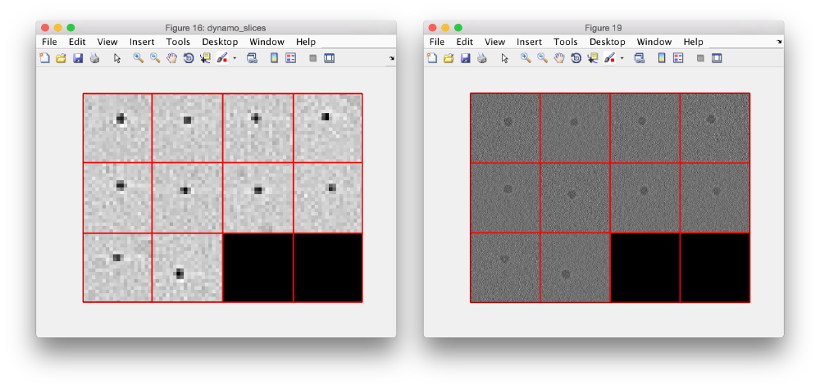Open Tools menu in Figure 16
This screenshot has width=820, height=389.
(x=178, y=42)
